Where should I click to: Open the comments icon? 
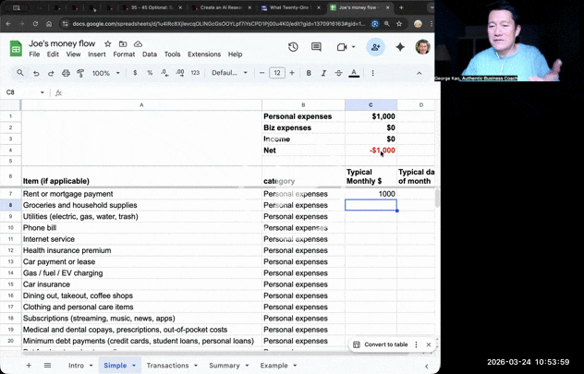[317, 47]
